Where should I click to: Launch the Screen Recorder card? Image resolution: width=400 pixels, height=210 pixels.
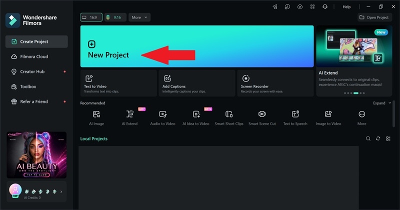pyautogui.click(x=275, y=83)
